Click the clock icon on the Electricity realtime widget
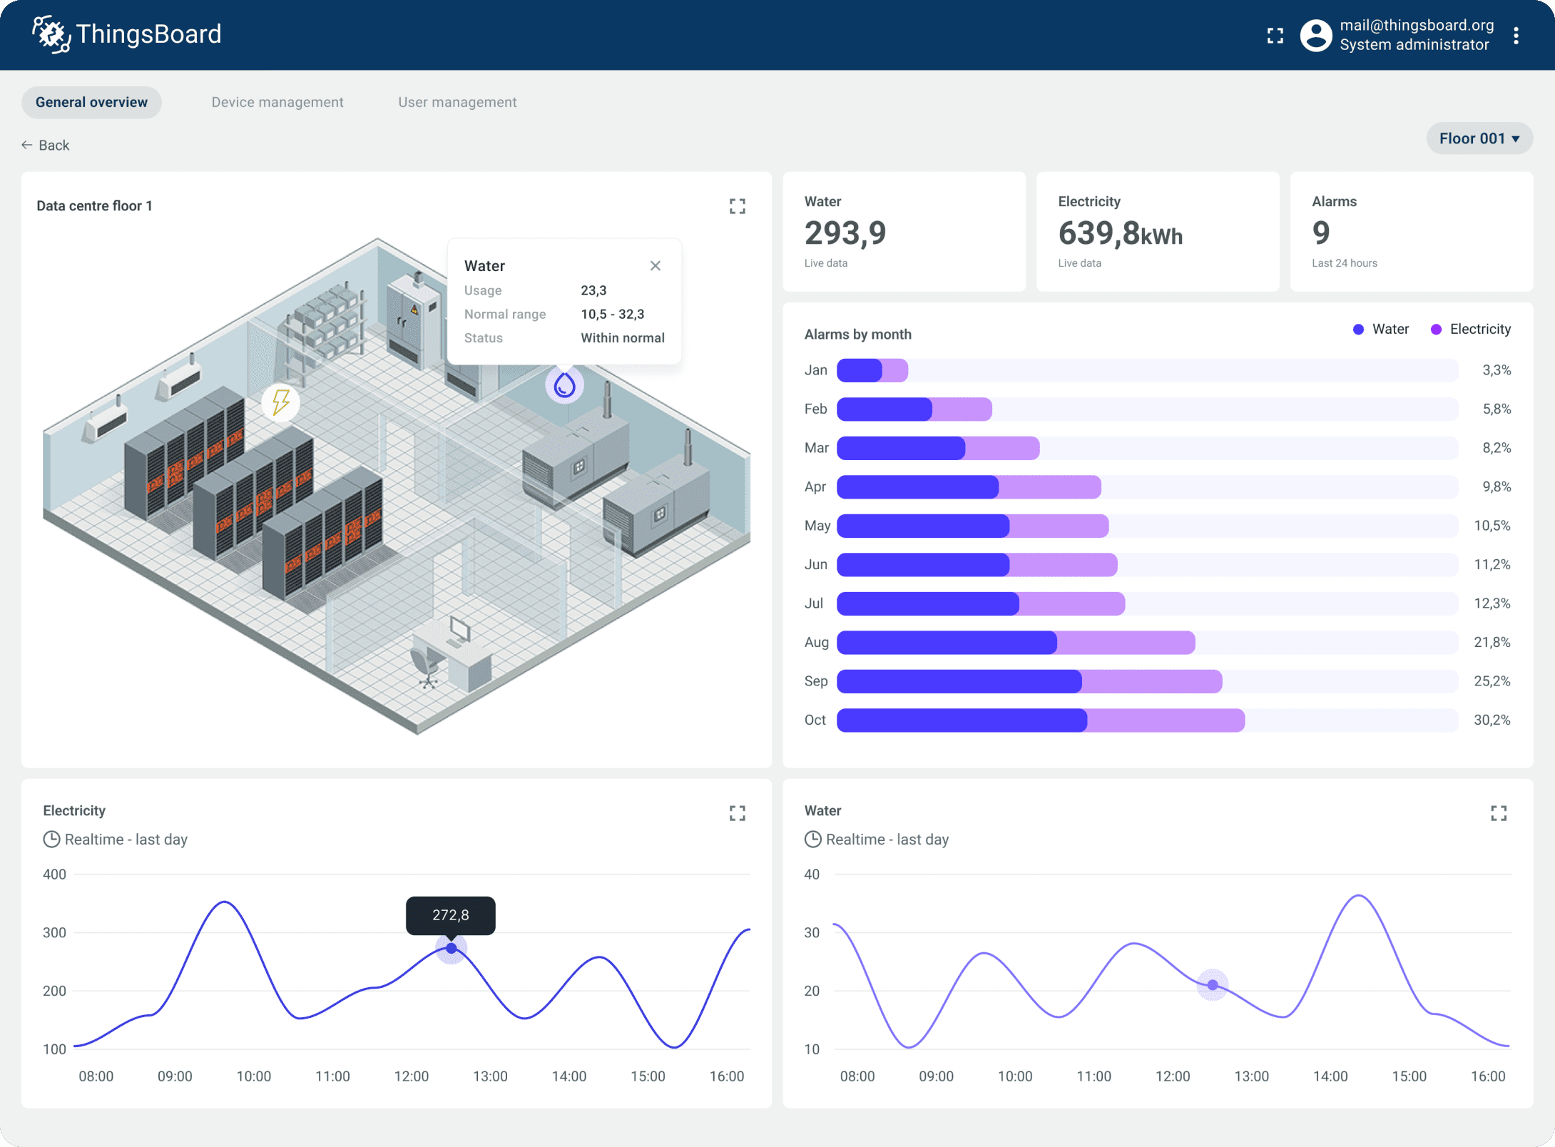Screen dimensions: 1555x1147 click(52, 839)
